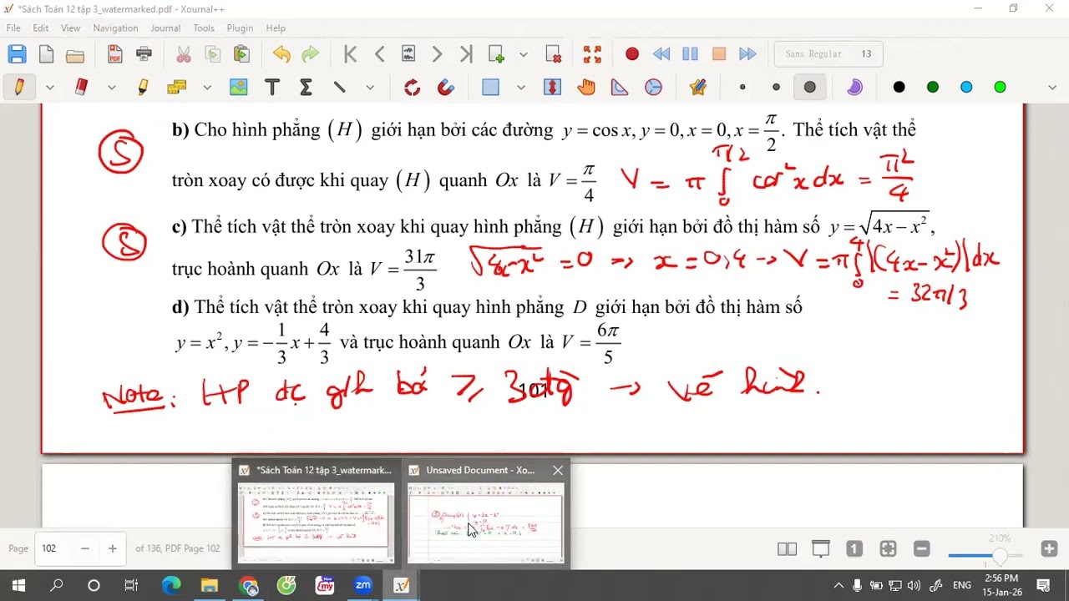The height and width of the screenshot is (601, 1069).
Task: Paste from clipboard
Action: point(241,54)
